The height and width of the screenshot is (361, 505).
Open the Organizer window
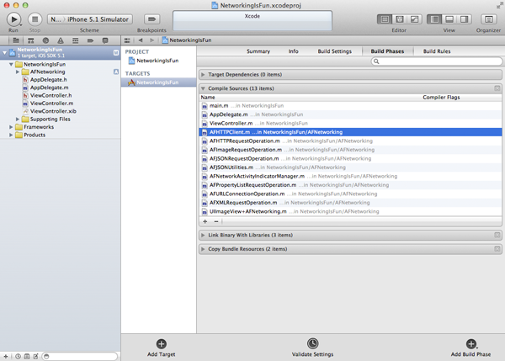tap(488, 19)
